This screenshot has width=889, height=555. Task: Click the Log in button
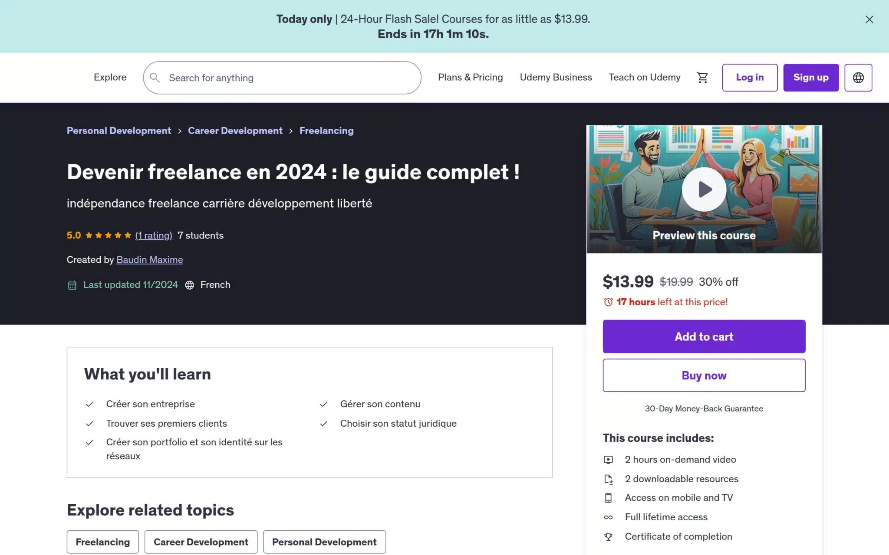(750, 78)
